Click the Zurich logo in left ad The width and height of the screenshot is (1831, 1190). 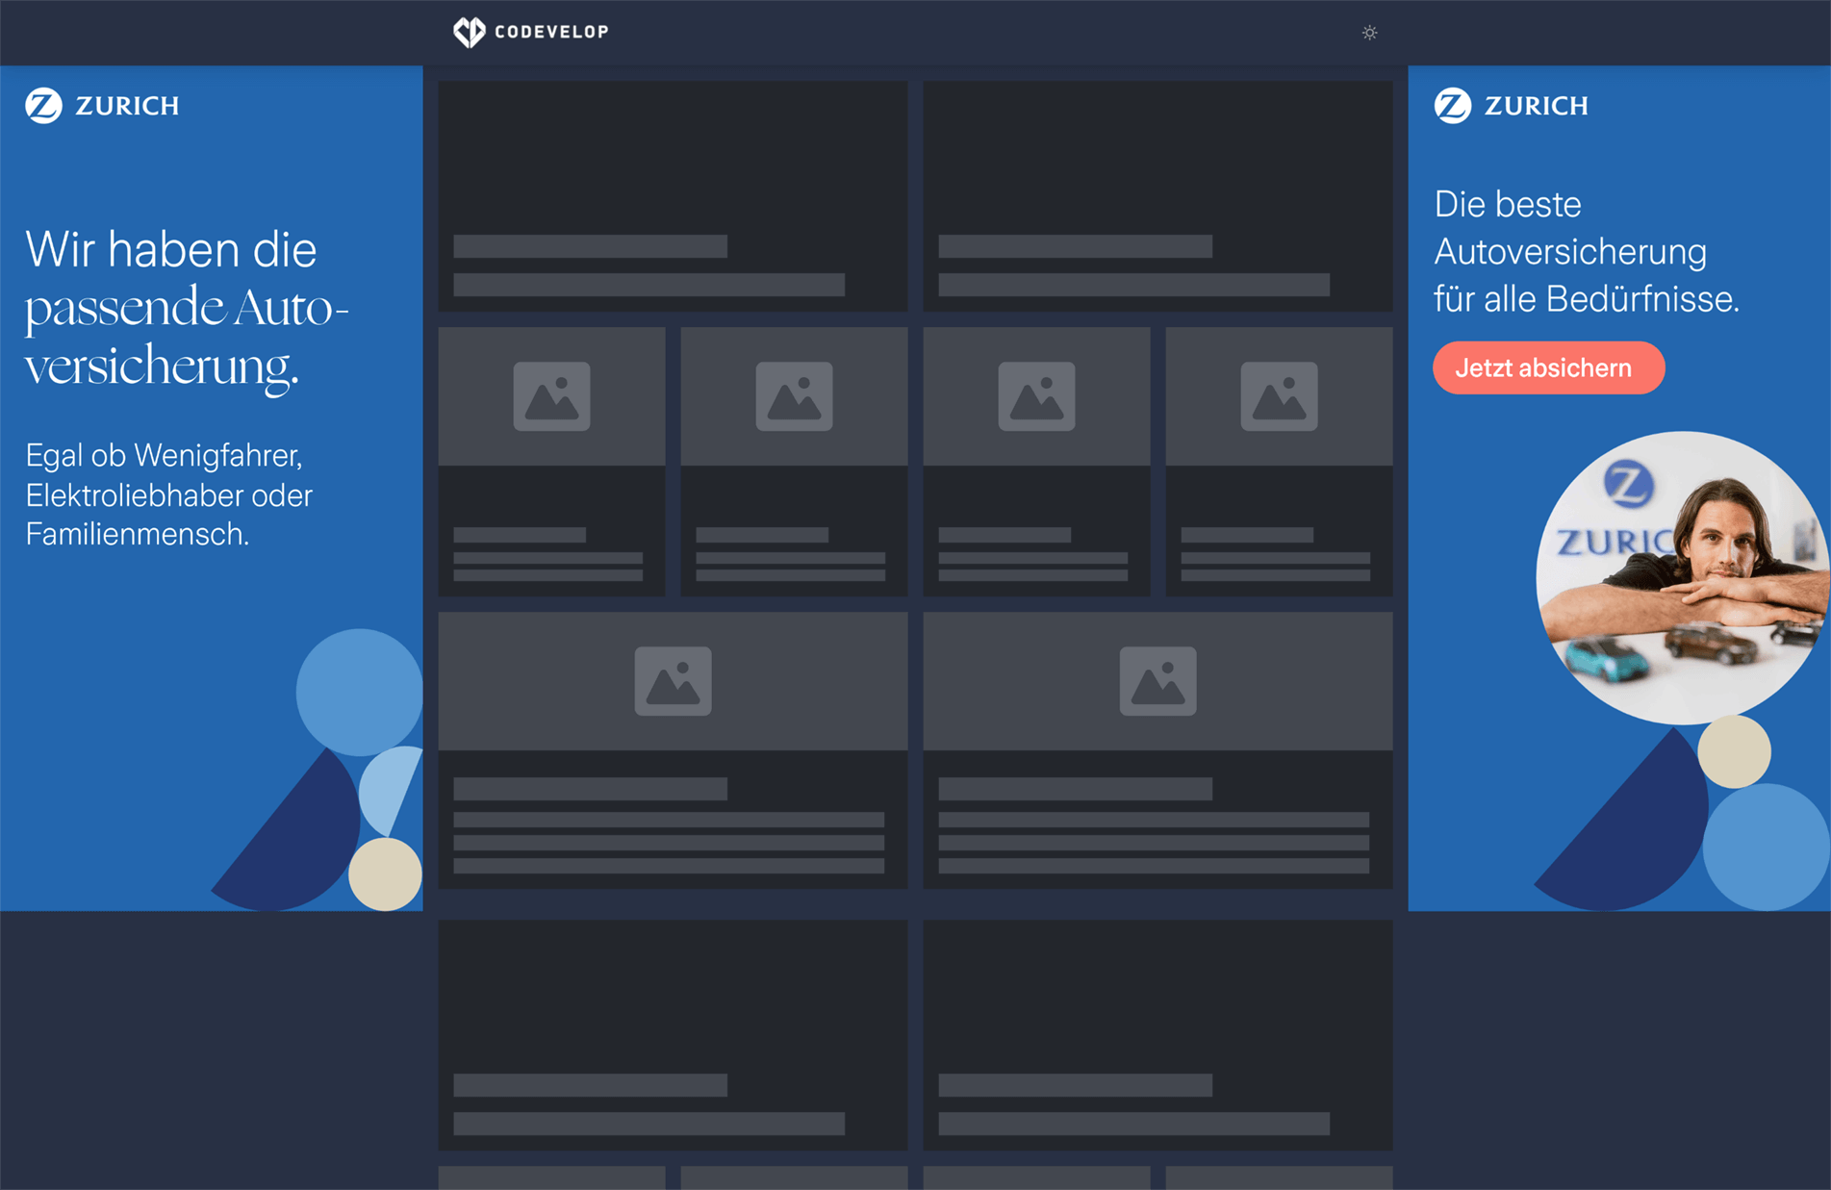[102, 105]
